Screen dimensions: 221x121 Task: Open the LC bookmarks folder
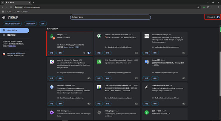tap(10, 12)
